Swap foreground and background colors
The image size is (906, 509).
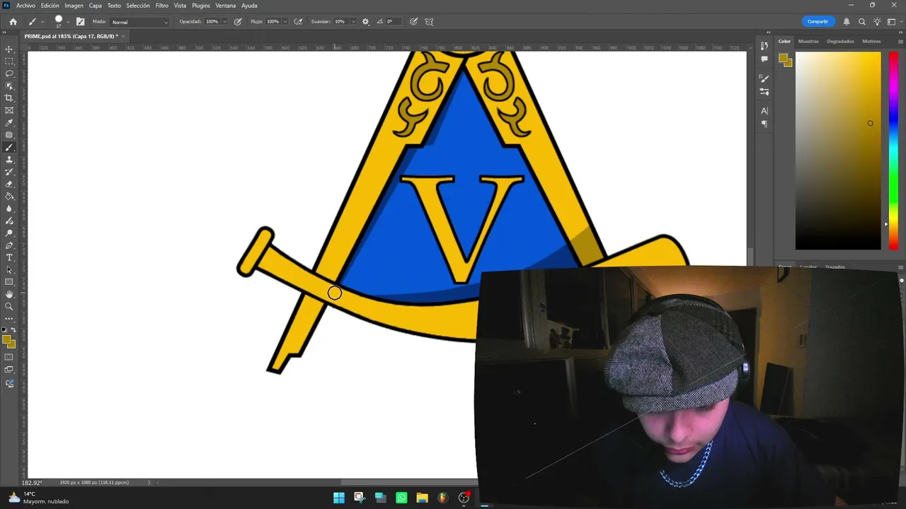point(13,330)
